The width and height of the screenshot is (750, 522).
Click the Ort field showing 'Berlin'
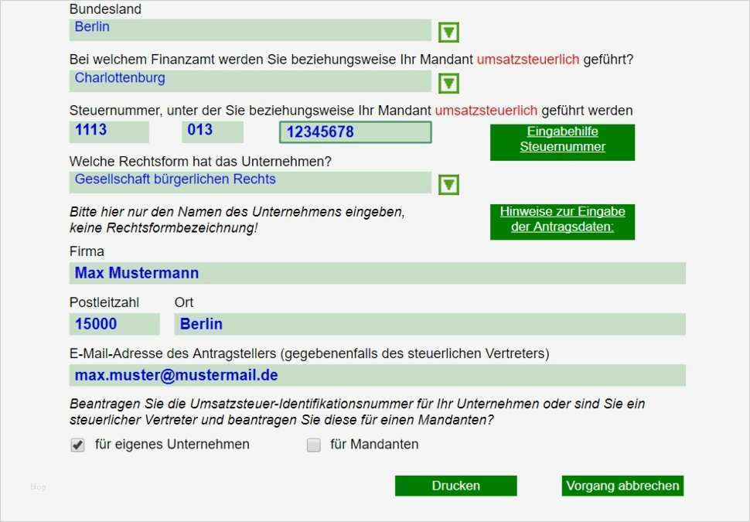coord(430,323)
